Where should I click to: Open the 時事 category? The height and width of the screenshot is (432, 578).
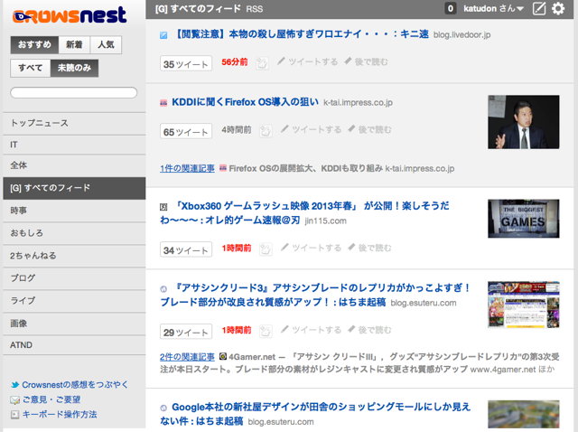[x=74, y=211]
